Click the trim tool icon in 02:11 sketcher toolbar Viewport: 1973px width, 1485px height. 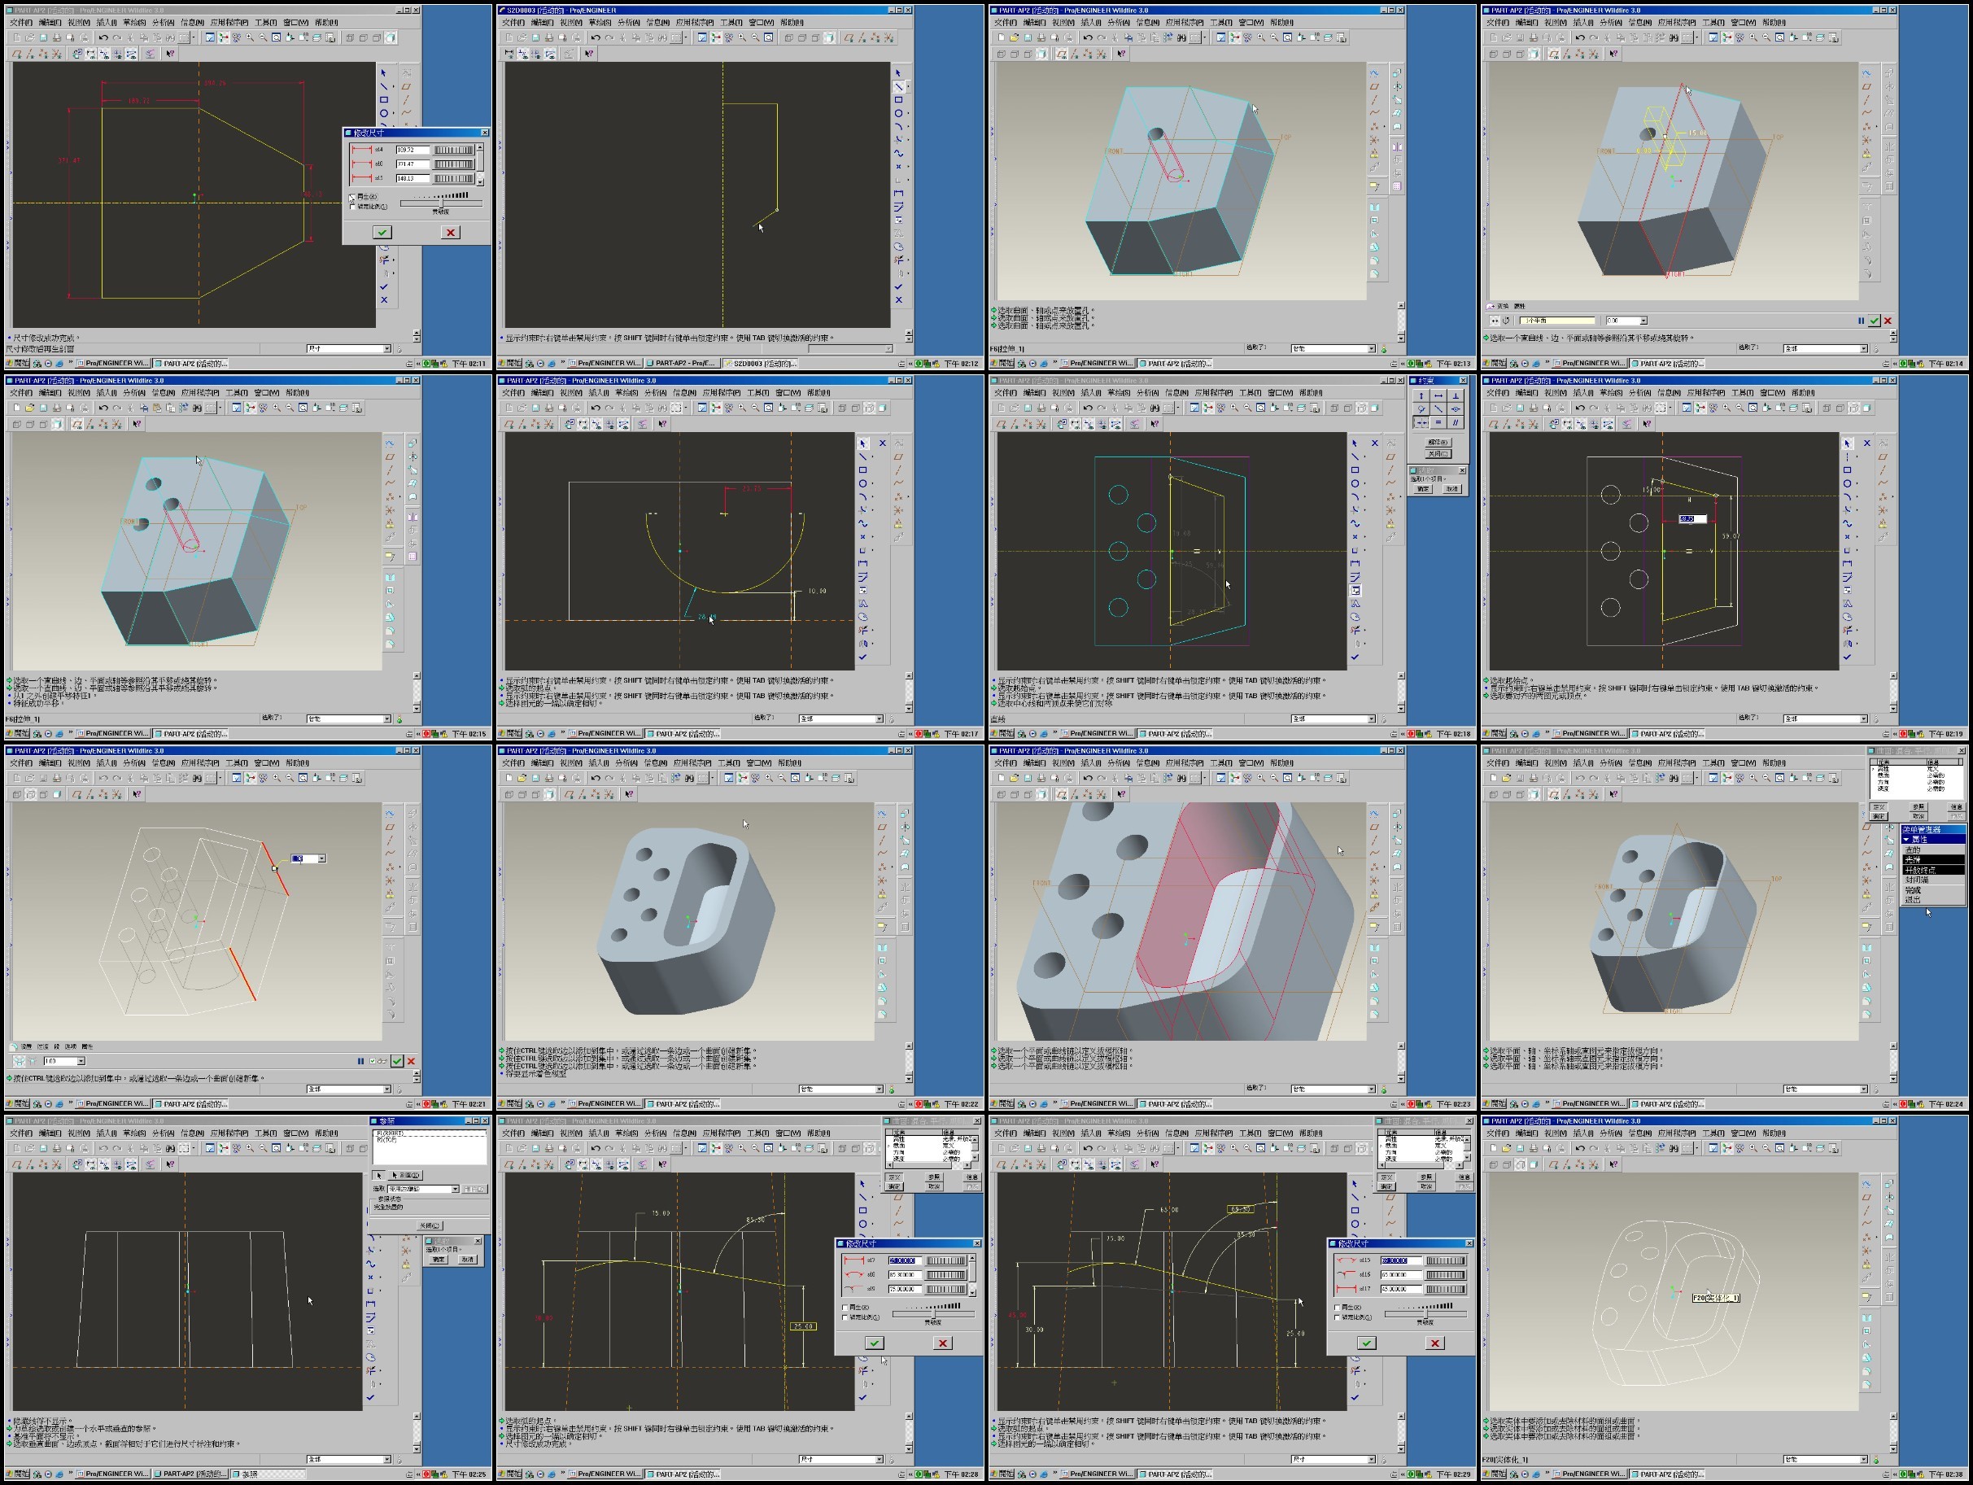point(383,260)
